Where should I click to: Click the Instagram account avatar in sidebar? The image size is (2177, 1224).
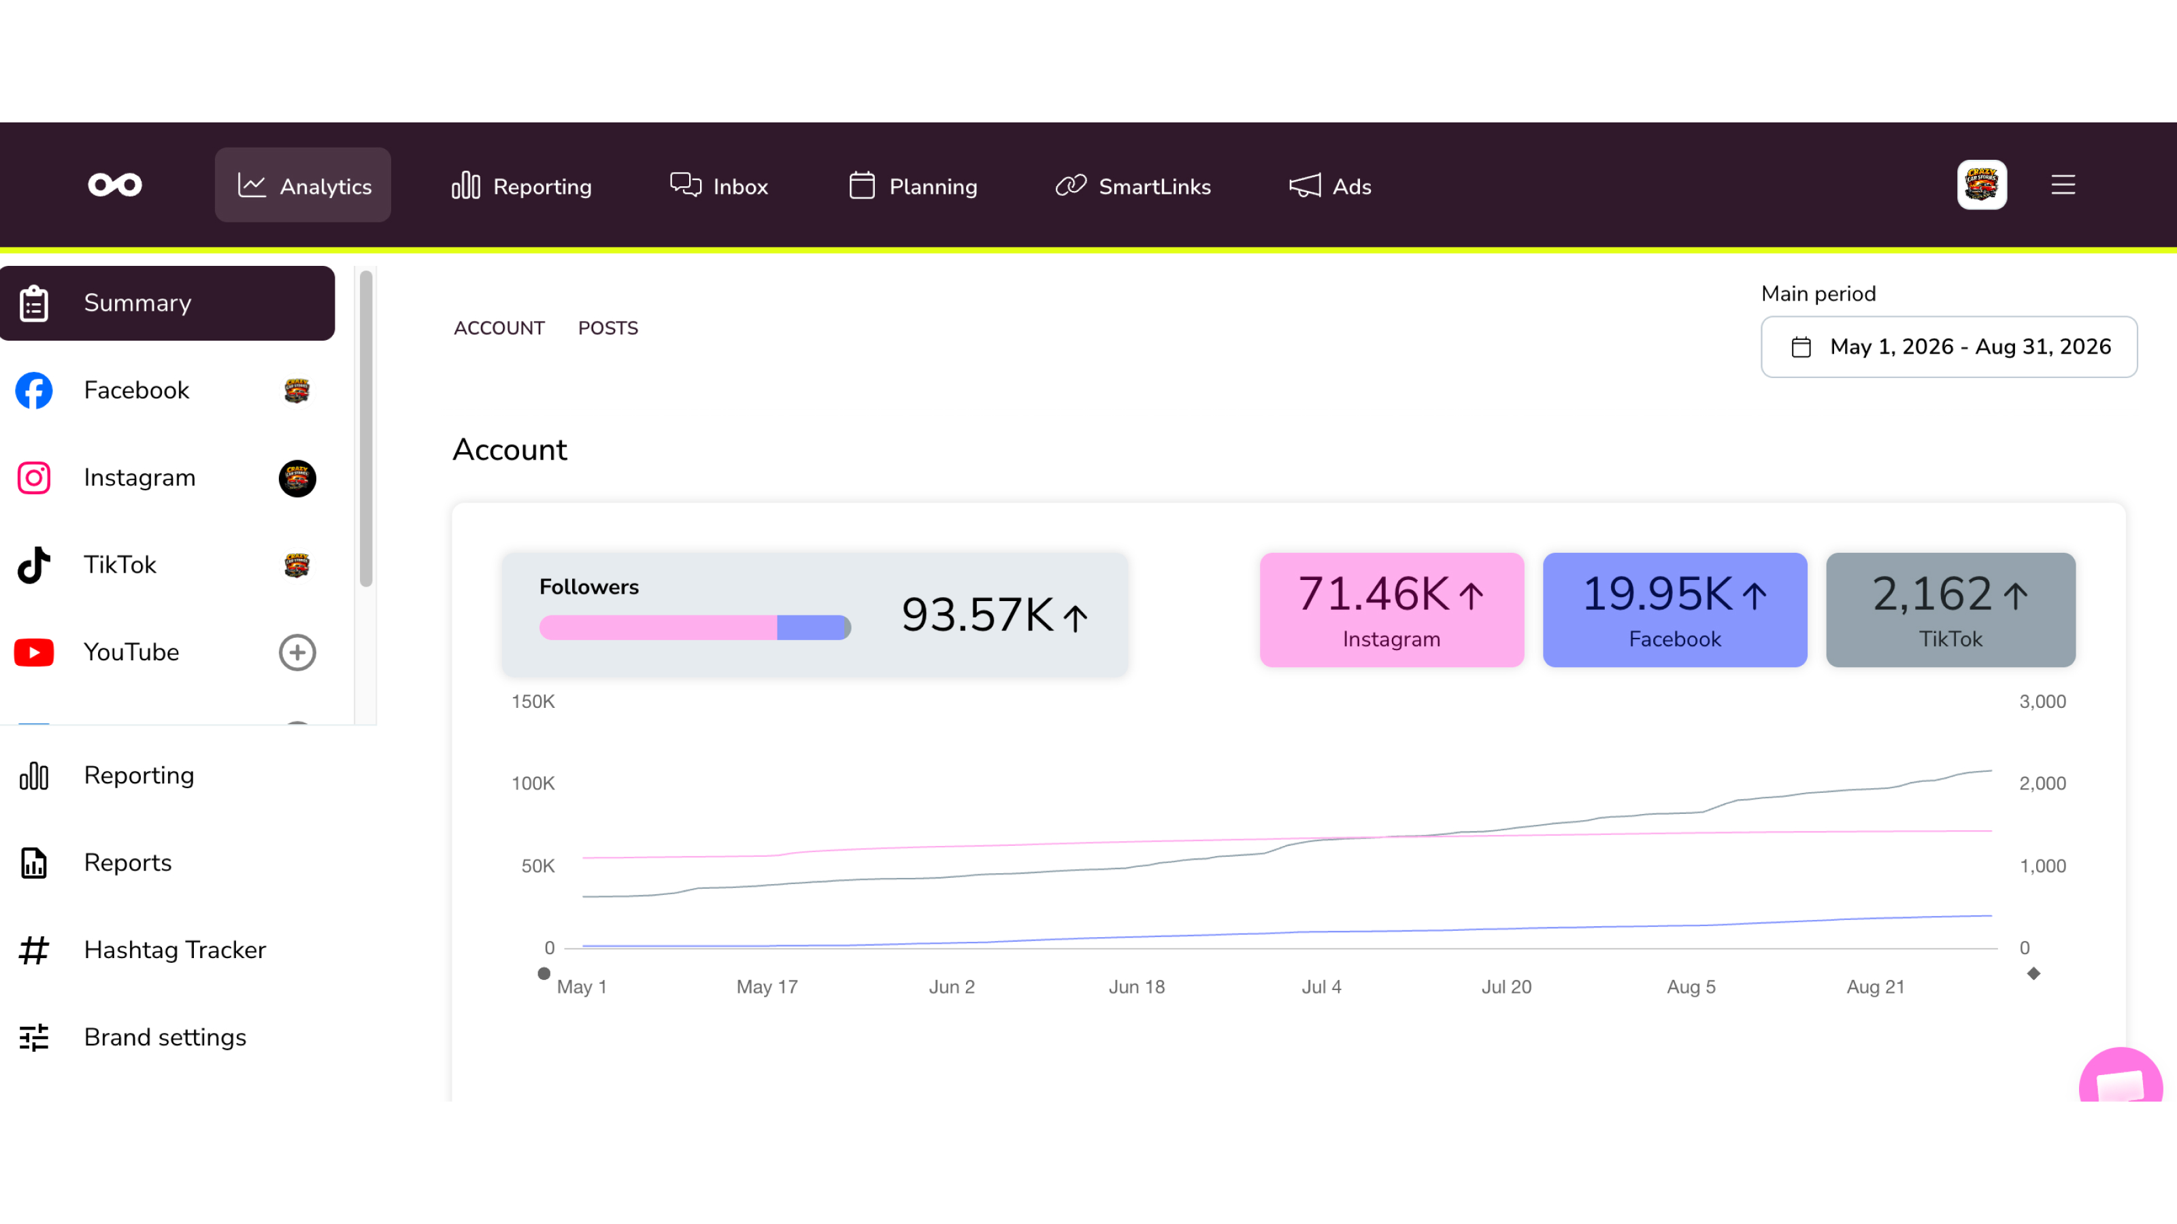point(297,479)
